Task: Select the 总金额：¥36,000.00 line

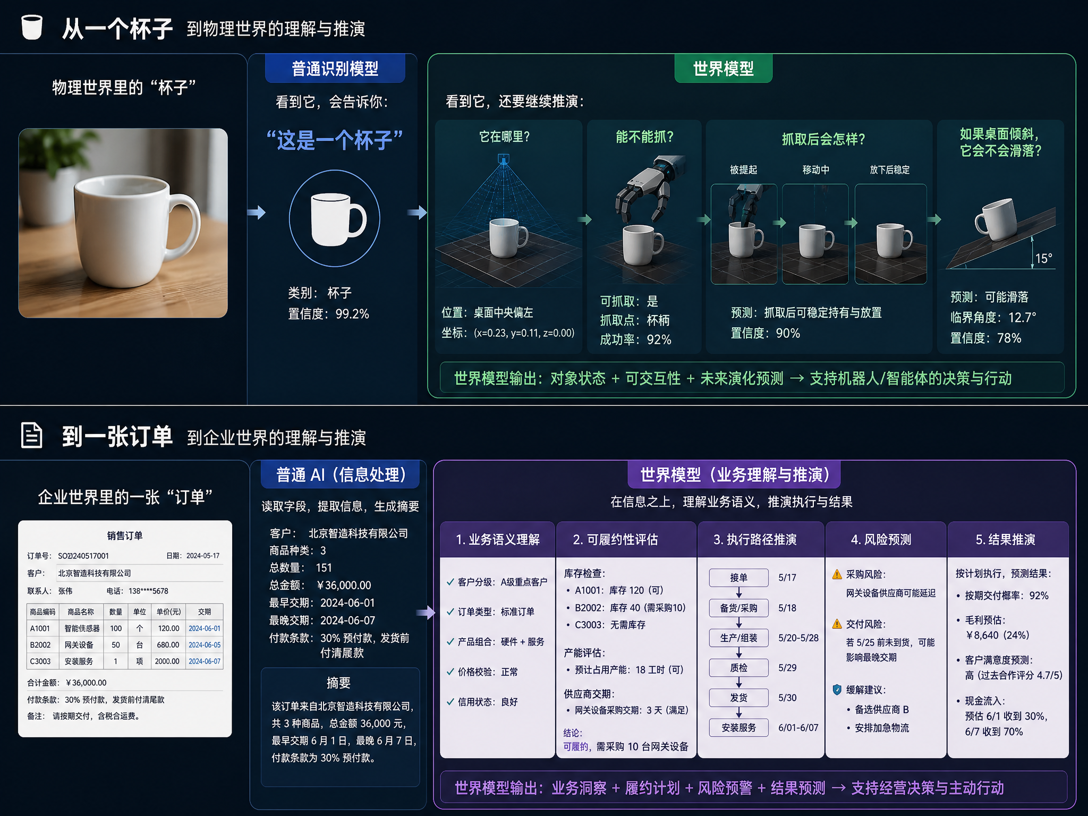Action: pyautogui.click(x=320, y=585)
